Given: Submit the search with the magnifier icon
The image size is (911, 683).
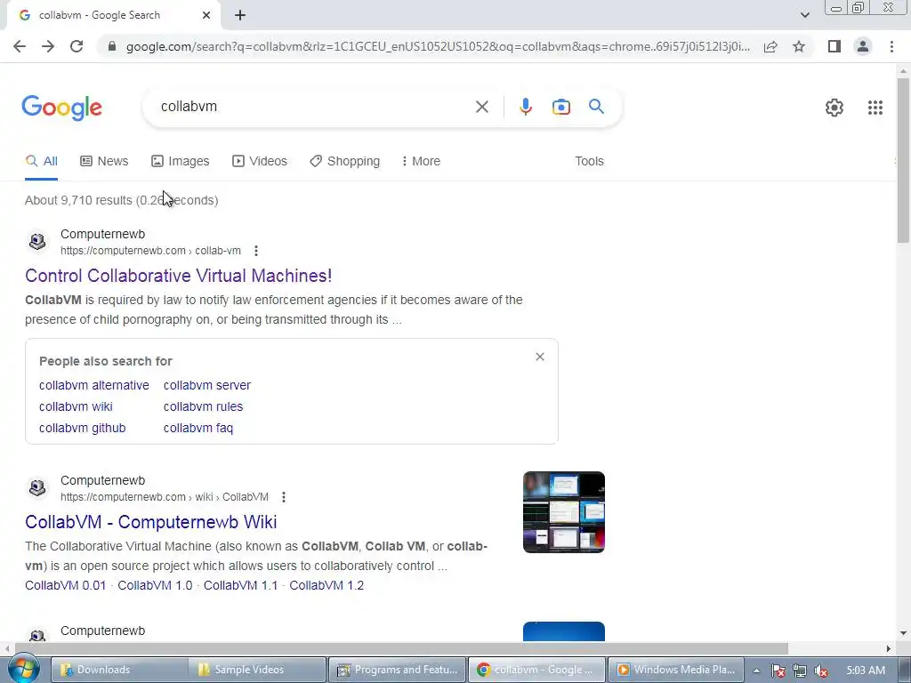Looking at the screenshot, I should 596,107.
